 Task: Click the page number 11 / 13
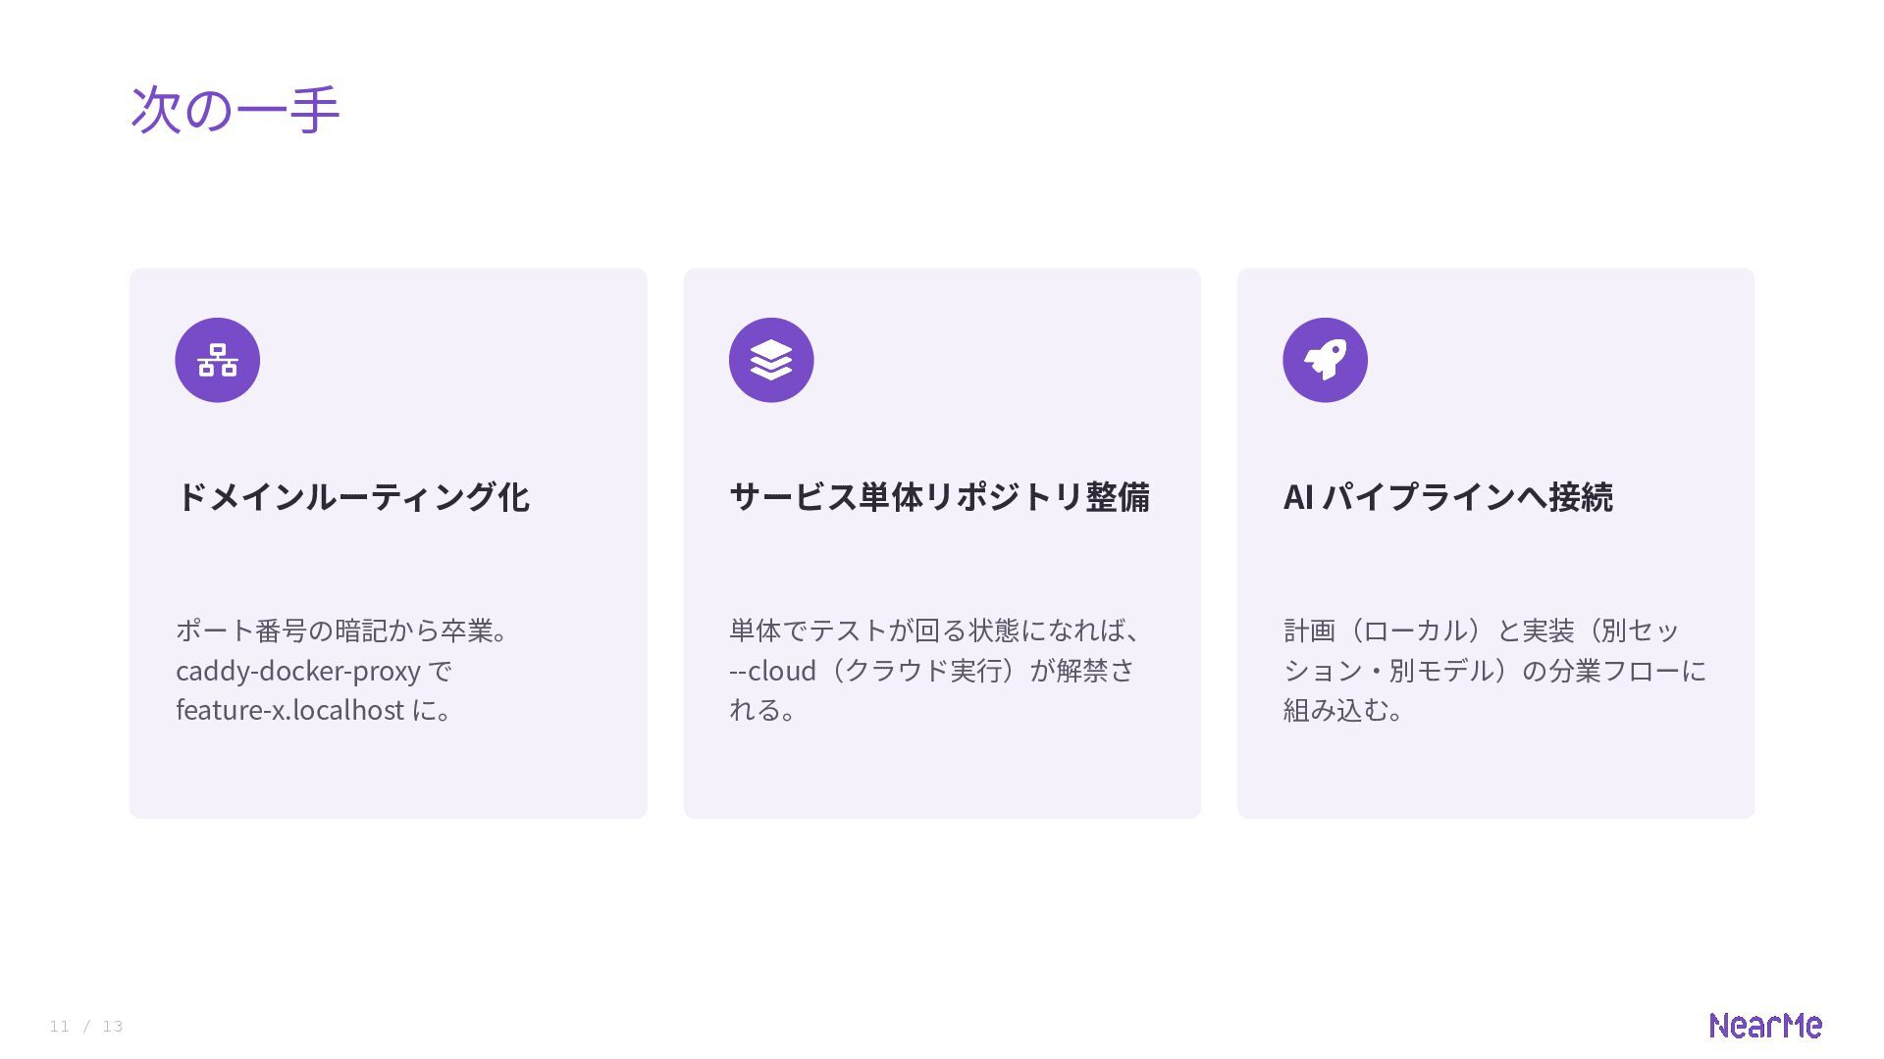click(x=86, y=1027)
